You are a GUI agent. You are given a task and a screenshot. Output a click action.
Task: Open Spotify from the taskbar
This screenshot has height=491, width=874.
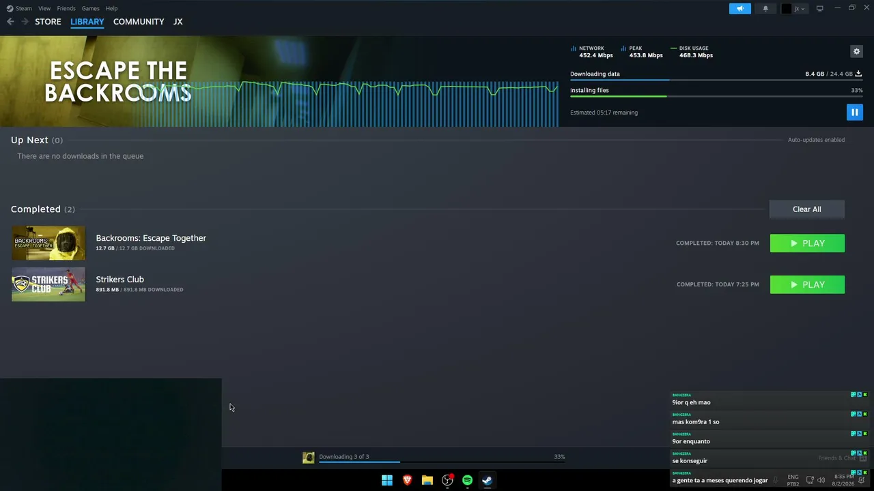467,480
